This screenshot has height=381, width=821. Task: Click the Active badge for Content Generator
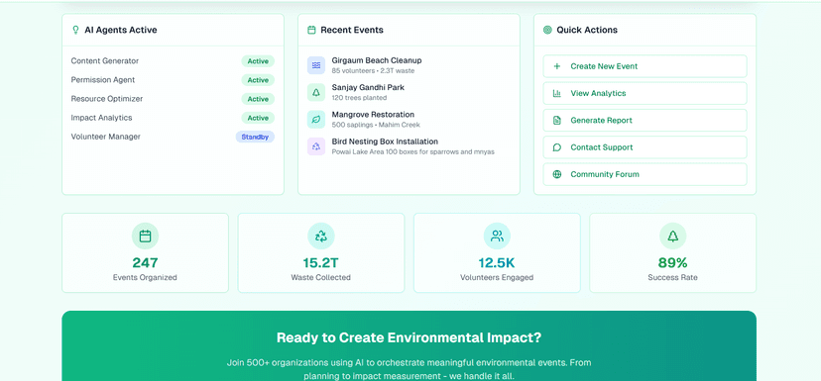pyautogui.click(x=258, y=61)
